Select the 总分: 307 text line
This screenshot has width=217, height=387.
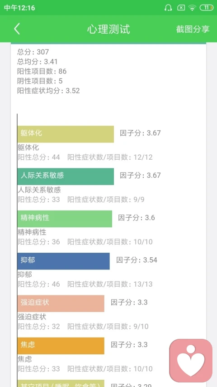point(33,52)
